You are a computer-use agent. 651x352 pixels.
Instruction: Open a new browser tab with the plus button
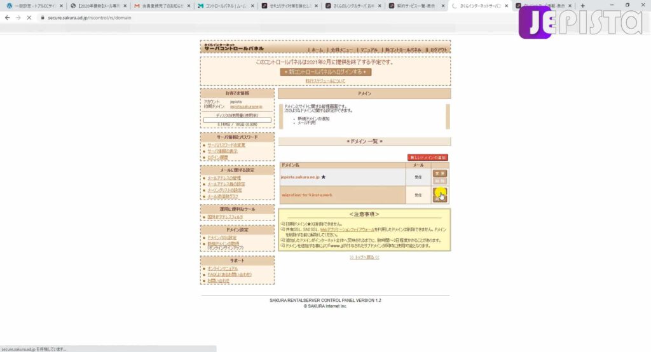point(582,6)
